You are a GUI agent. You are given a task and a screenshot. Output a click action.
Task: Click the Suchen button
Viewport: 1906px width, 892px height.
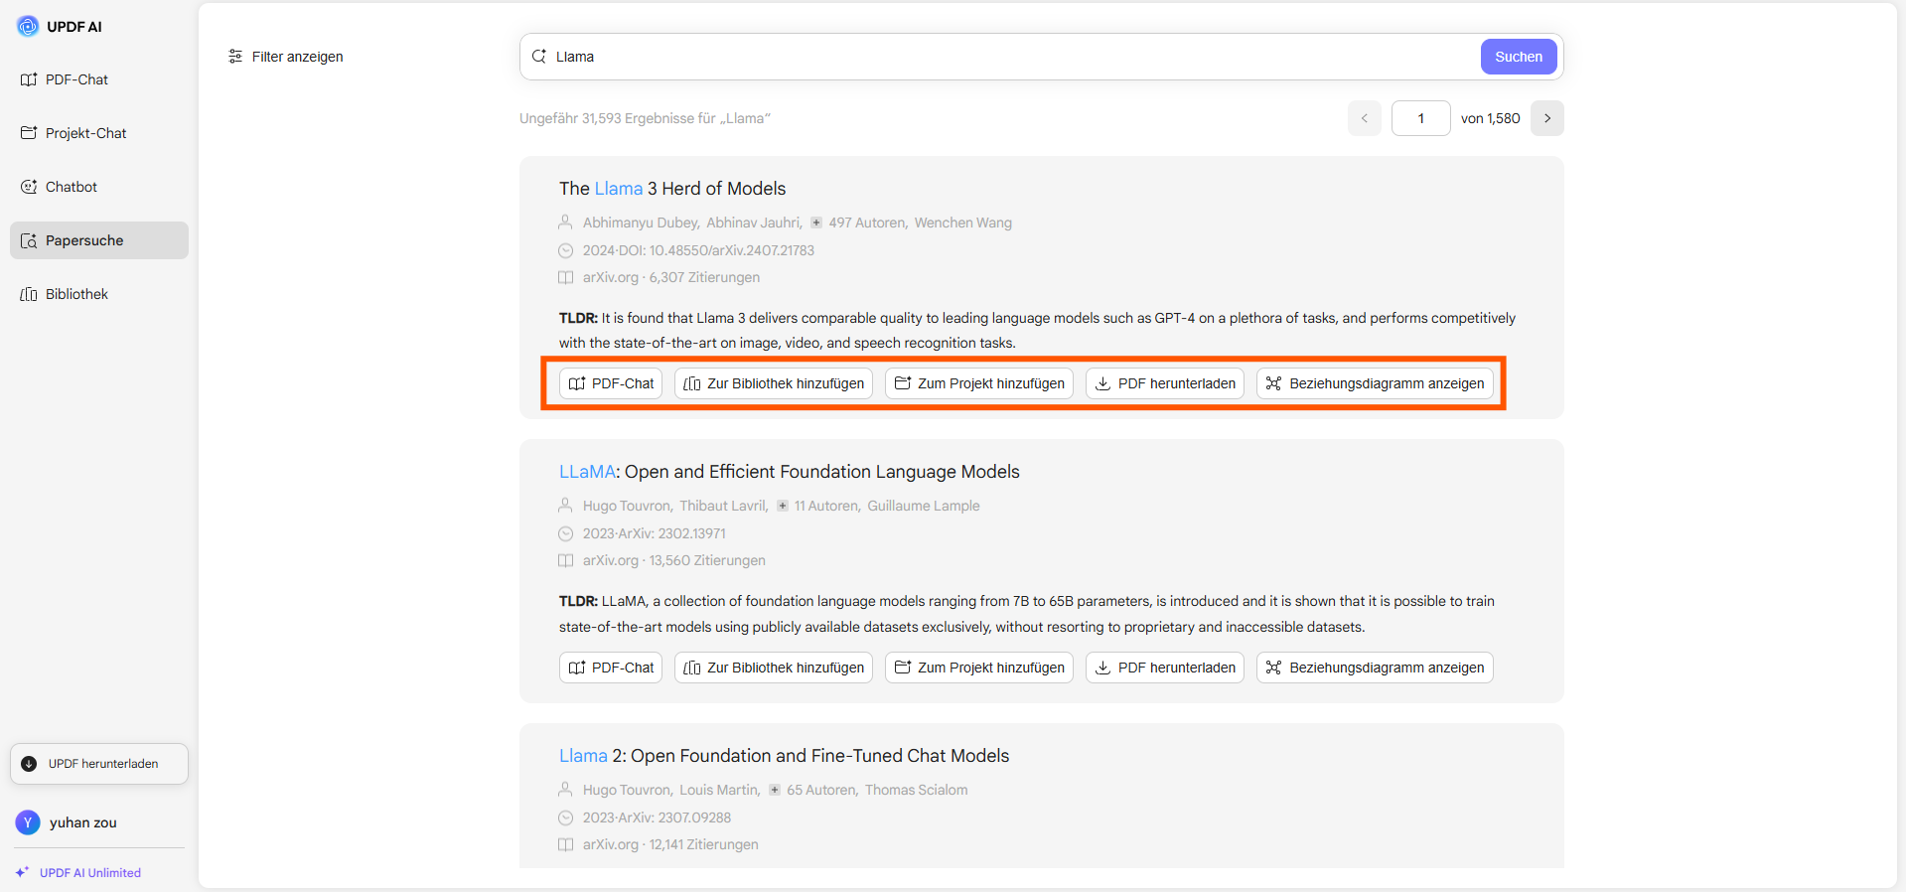(1519, 57)
